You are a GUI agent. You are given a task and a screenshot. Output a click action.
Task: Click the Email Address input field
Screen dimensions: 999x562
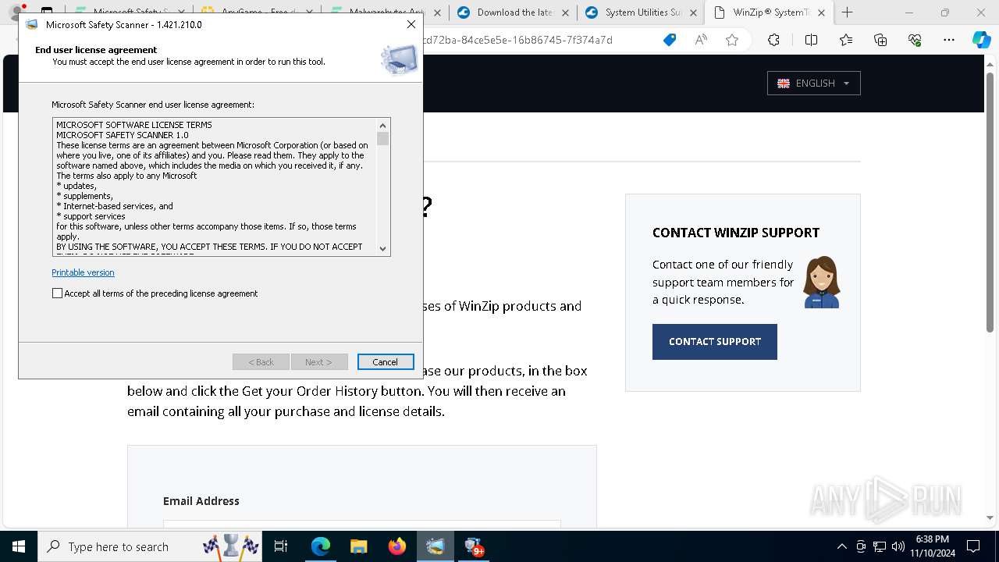[x=362, y=524]
